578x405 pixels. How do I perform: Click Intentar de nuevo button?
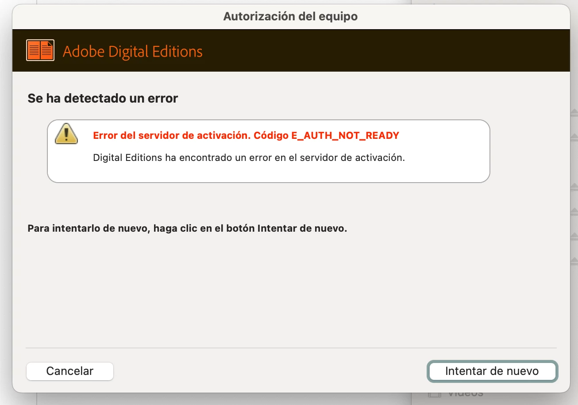point(492,371)
